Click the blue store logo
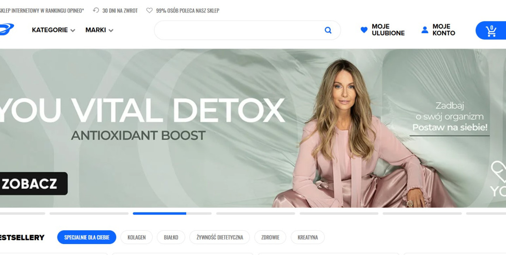This screenshot has height=255, width=506. (6, 29)
